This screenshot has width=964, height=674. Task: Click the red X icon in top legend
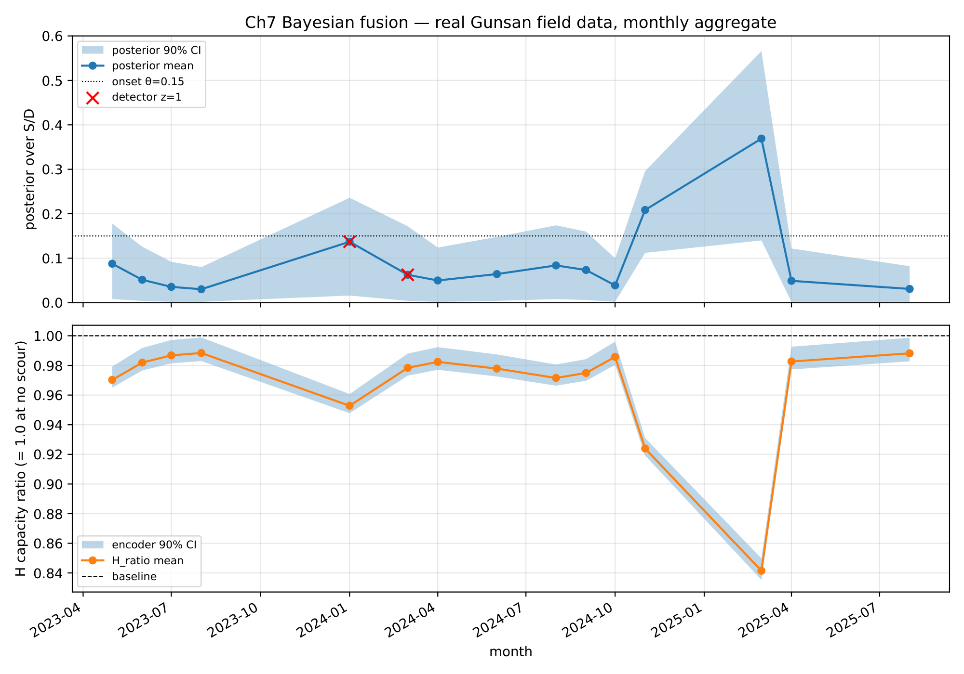point(93,97)
